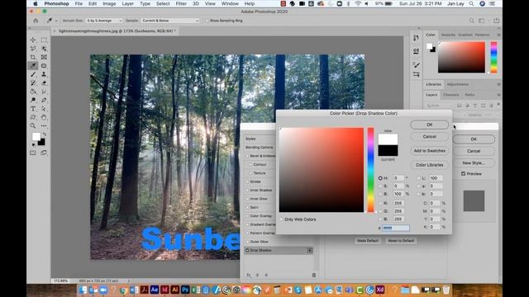Switch to the Swatches tab

[x=448, y=35]
